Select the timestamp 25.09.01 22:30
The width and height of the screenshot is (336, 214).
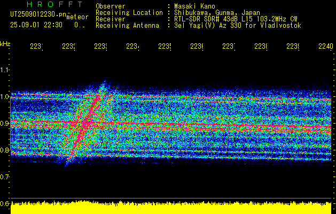(x=36, y=25)
